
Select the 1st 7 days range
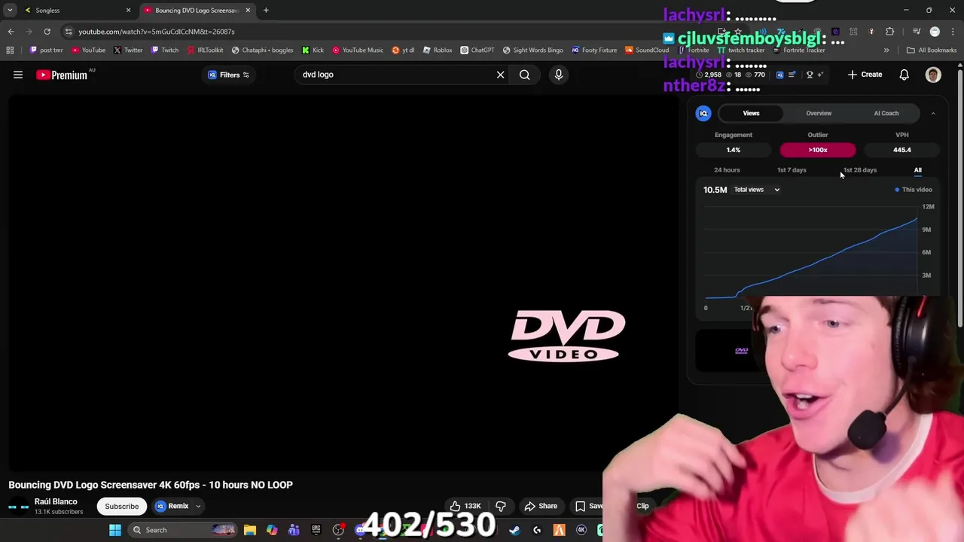click(x=792, y=170)
